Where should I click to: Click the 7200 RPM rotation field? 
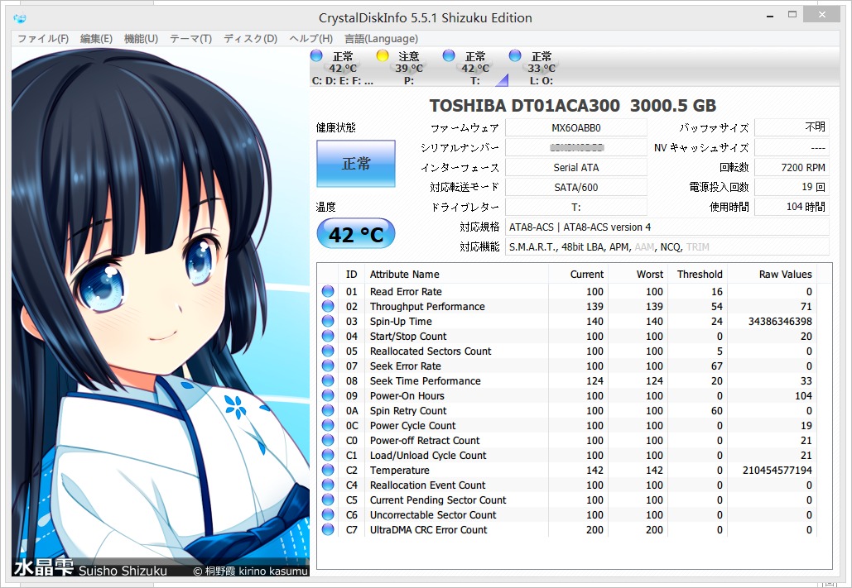[792, 168]
